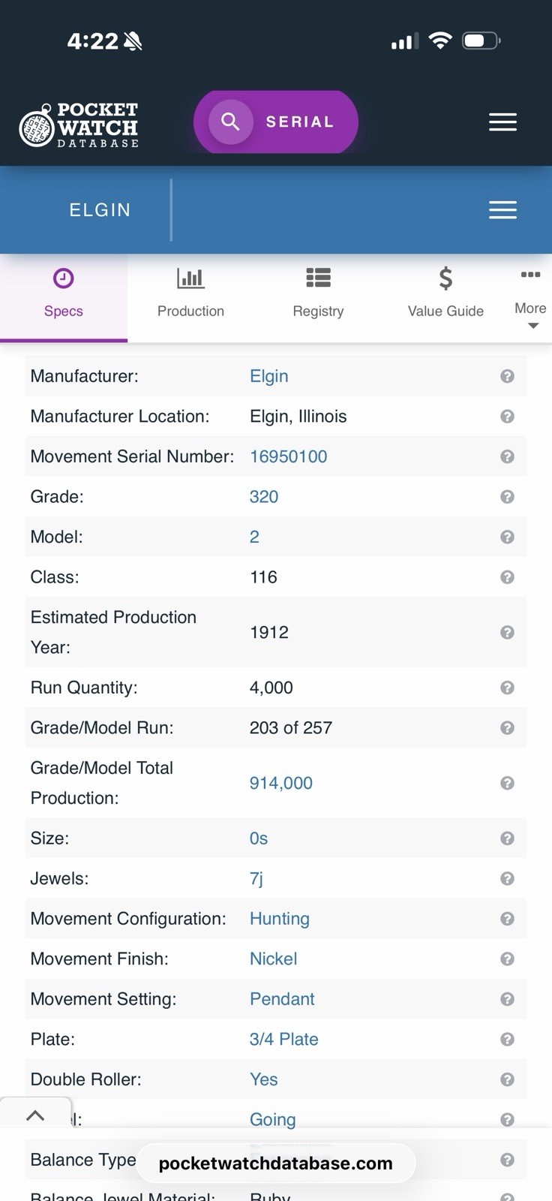Show help for Size row
The height and width of the screenshot is (1201, 552).
click(507, 838)
